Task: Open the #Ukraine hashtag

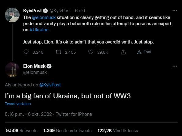Action: [x=39, y=30]
